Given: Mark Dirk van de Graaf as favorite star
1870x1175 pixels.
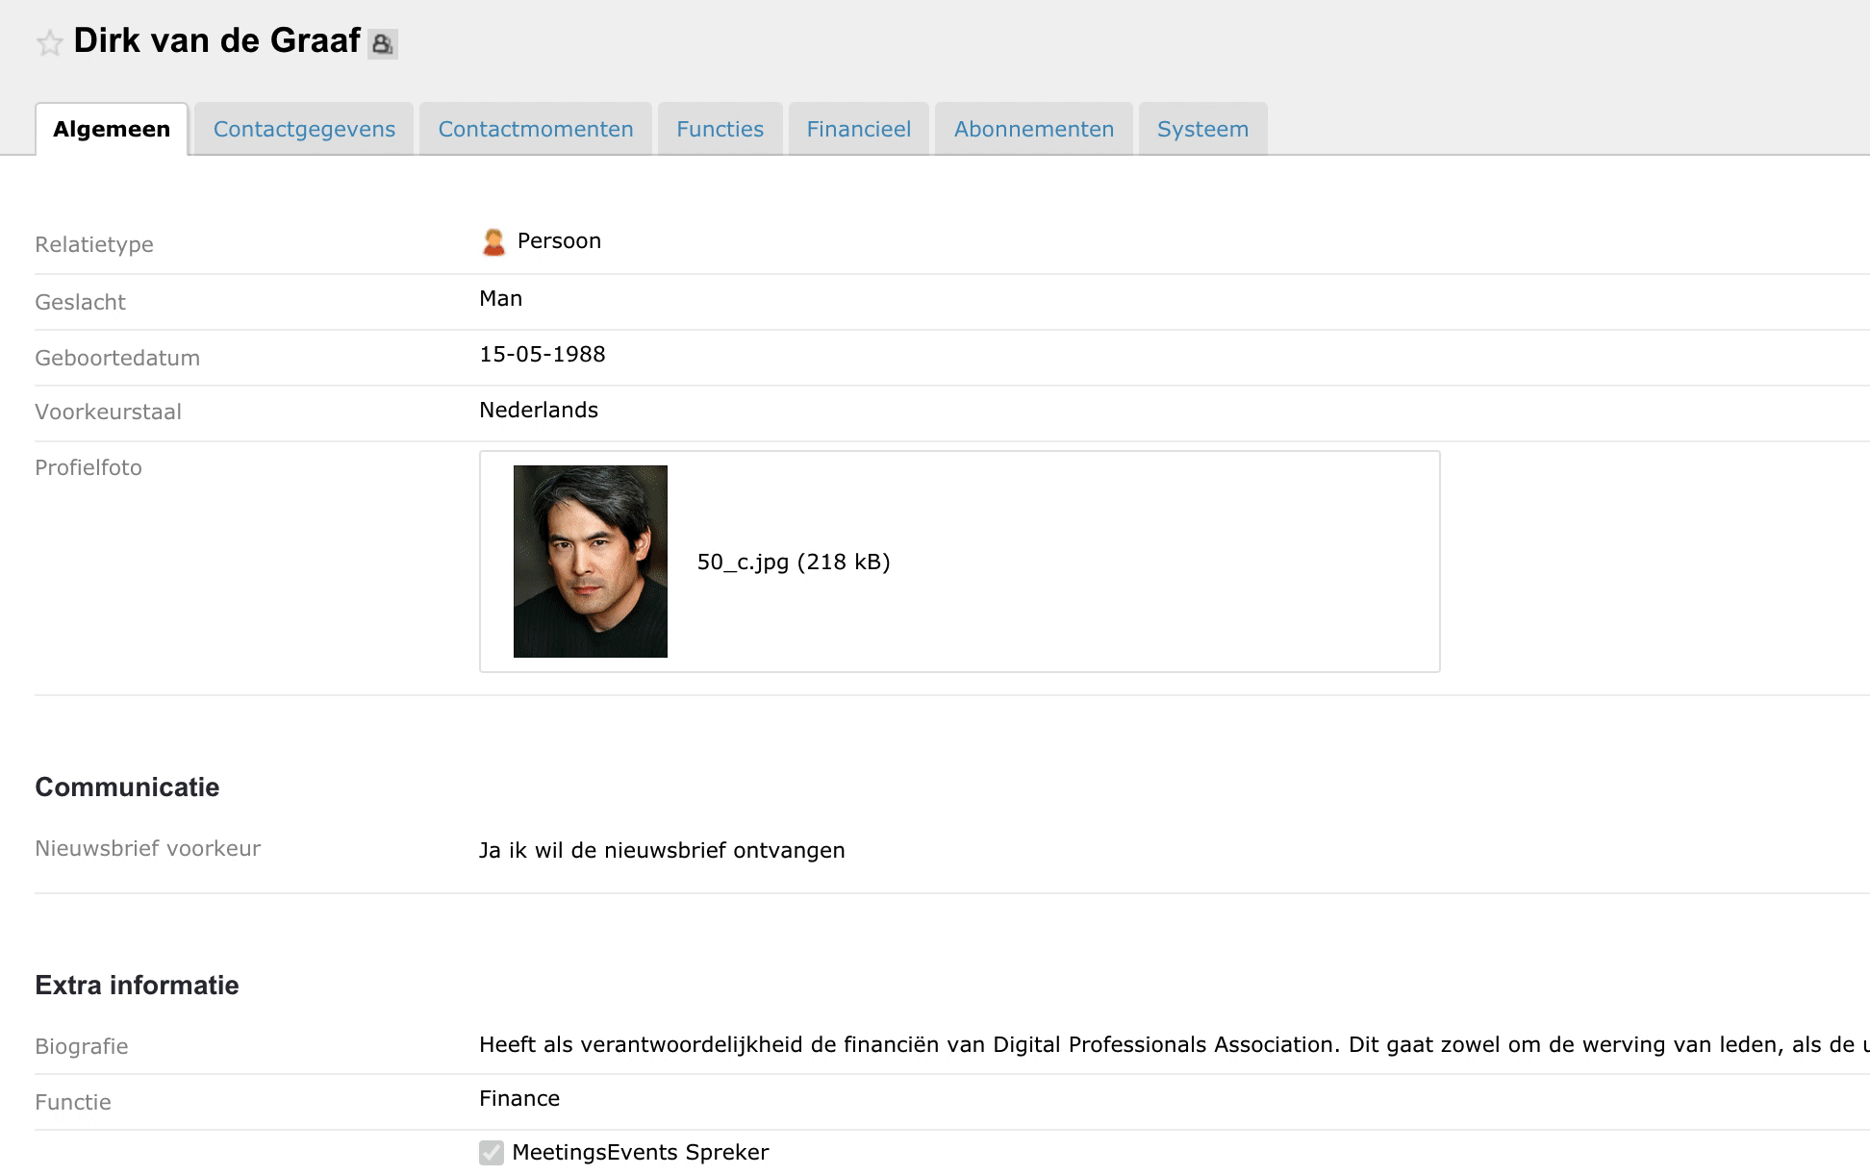Looking at the screenshot, I should 49,43.
